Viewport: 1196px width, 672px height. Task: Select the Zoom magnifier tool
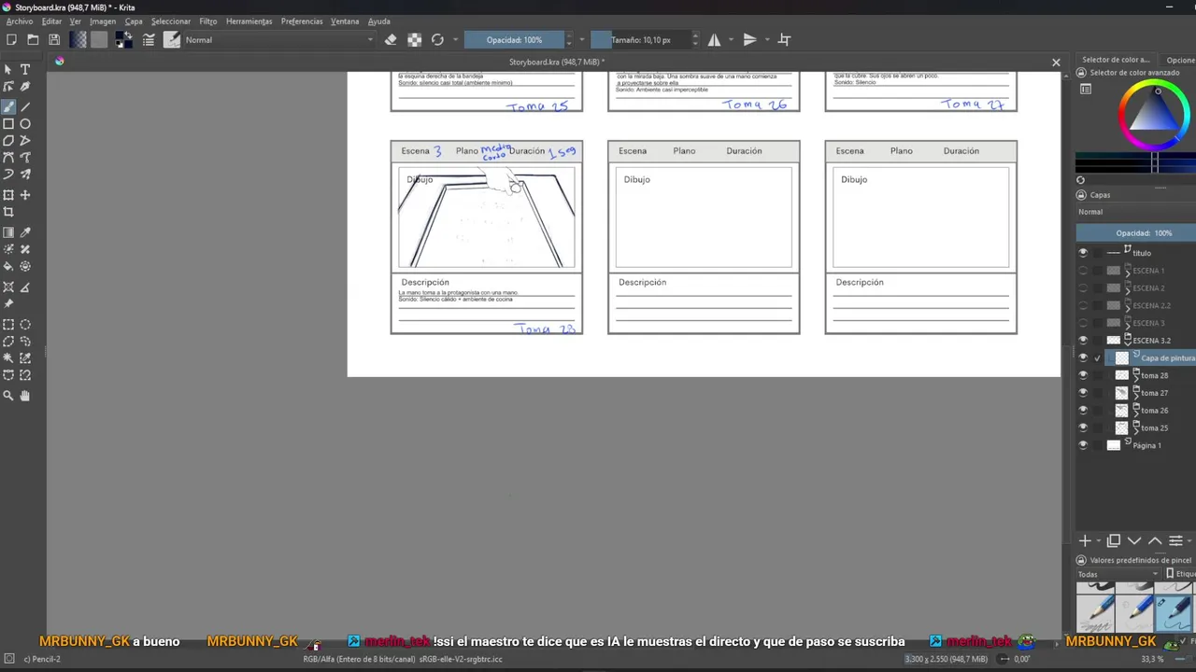point(8,396)
